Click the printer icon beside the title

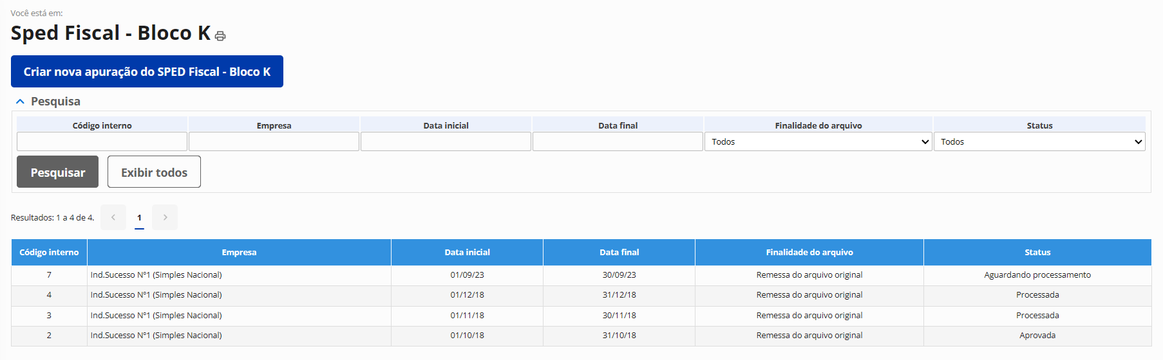point(220,36)
